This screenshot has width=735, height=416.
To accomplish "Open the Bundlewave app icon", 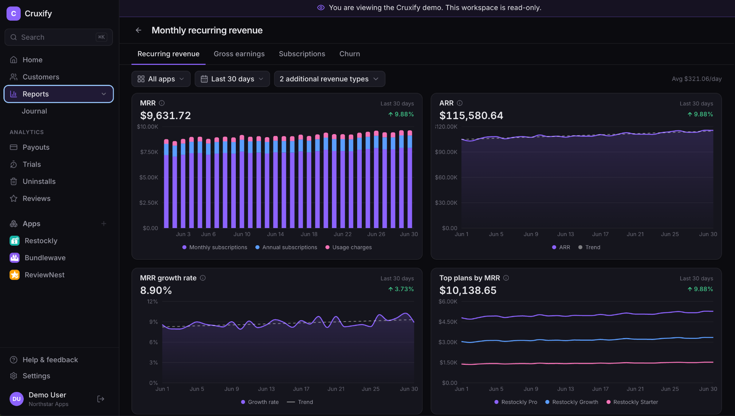I will coord(15,258).
